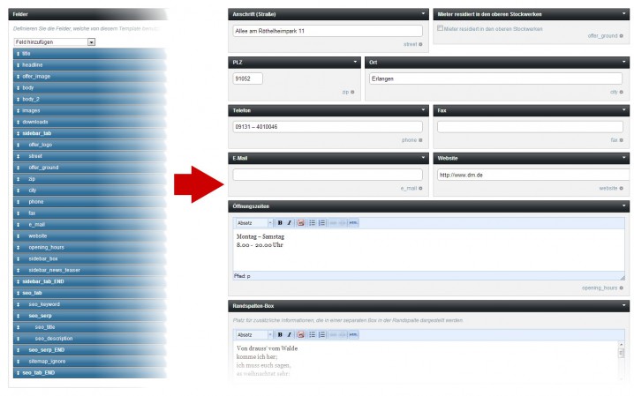Image resolution: width=634 pixels, height=396 pixels.
Task: Open the 'Feld hinzufügen' dropdown
Action: pyautogui.click(x=54, y=42)
